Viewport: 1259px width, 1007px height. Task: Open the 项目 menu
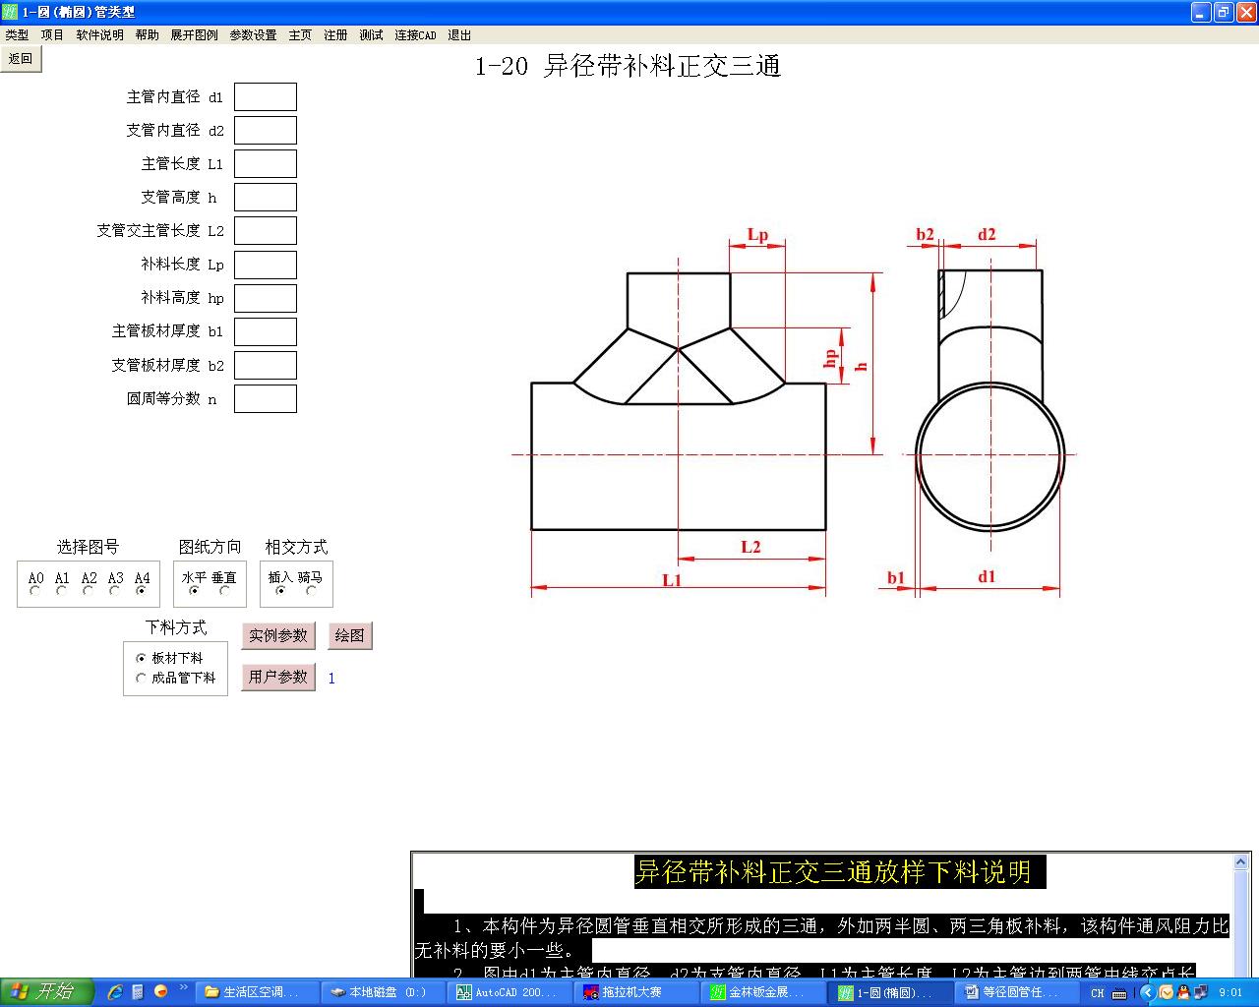click(52, 34)
